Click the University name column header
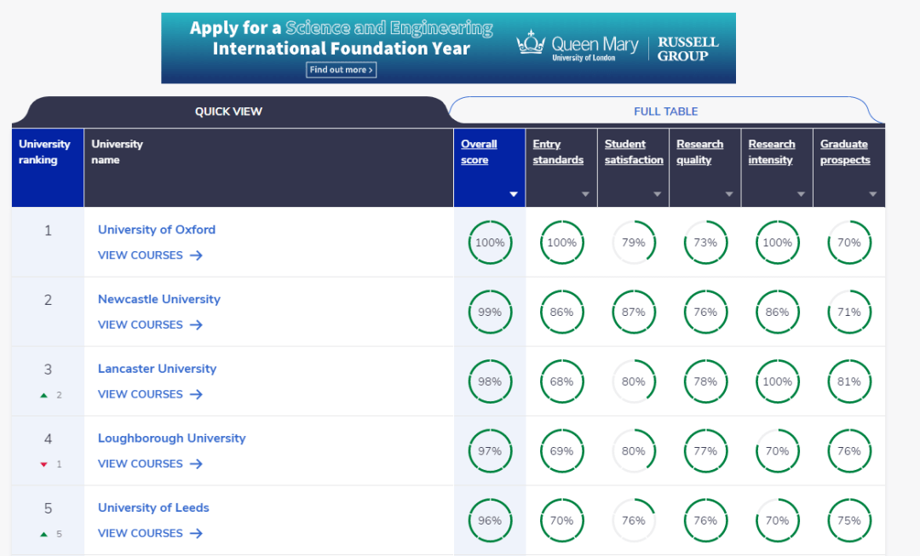Viewport: 920px width, 556px height. click(268, 168)
